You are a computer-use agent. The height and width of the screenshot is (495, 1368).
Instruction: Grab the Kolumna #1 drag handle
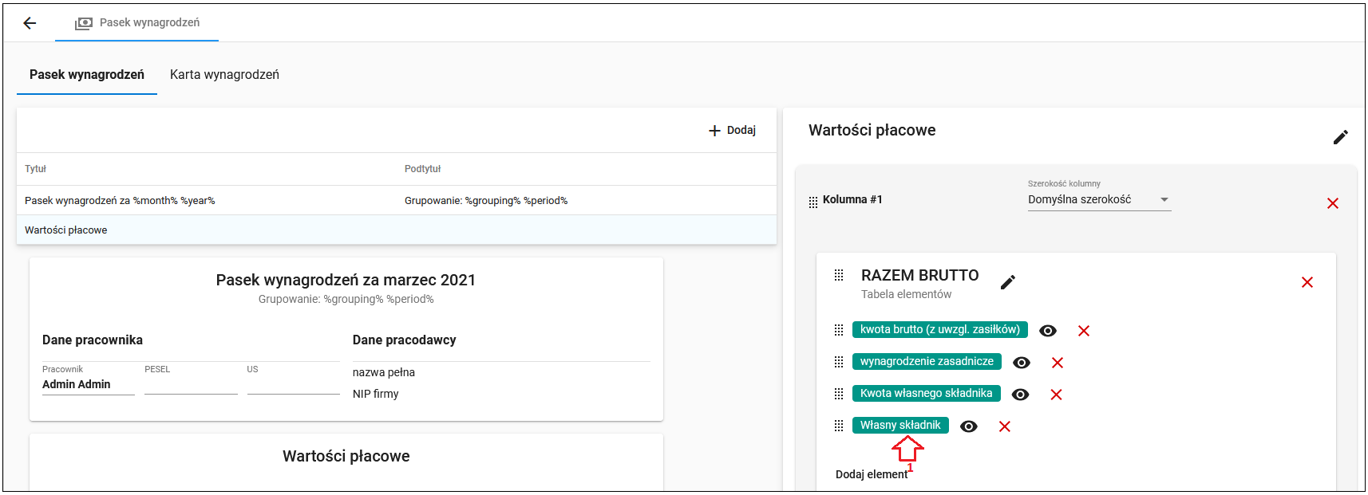point(813,202)
